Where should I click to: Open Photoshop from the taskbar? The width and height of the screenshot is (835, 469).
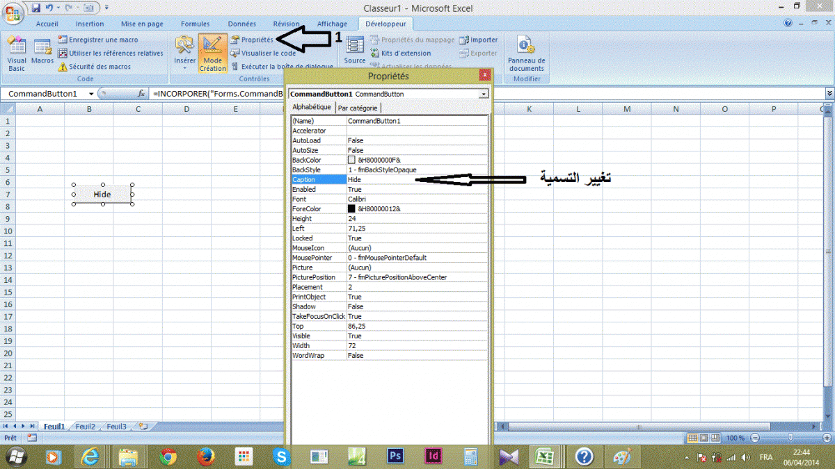click(395, 456)
